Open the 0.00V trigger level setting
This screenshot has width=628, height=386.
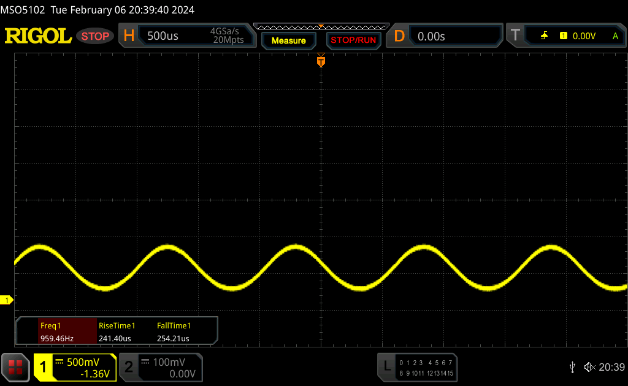pos(583,36)
